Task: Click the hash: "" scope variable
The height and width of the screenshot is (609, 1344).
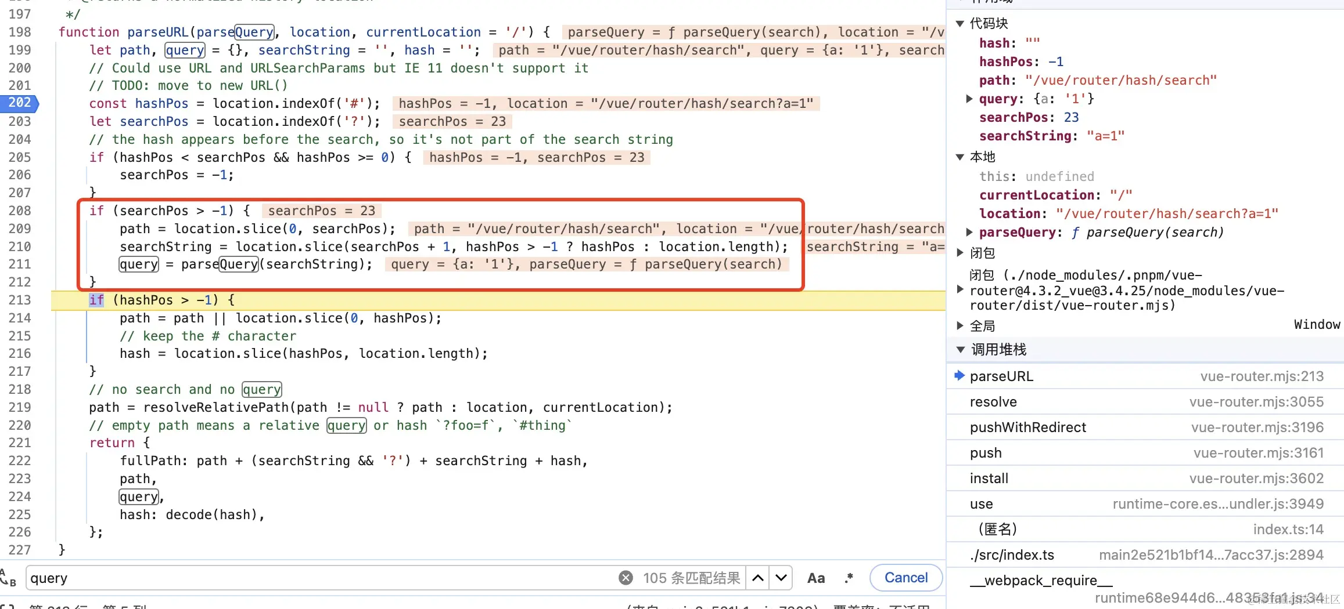Action: point(1009,43)
